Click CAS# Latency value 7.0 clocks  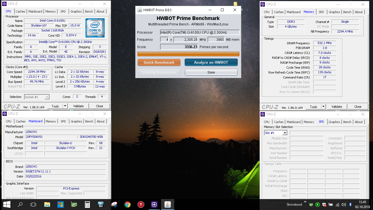click(x=324, y=53)
